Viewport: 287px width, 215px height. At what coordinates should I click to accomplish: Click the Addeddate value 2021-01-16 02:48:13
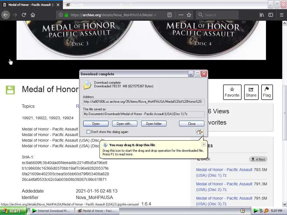[97, 191]
